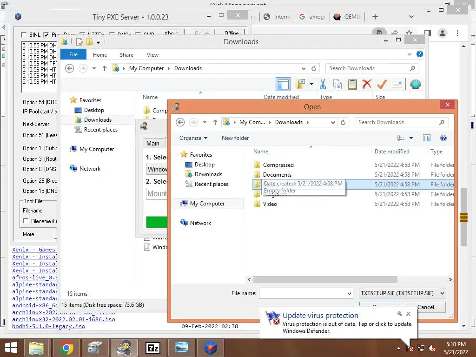Open 7-Zip from the taskbar

pos(153,348)
